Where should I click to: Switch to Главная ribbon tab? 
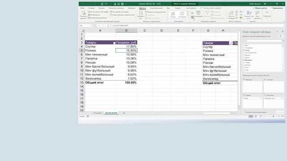91,8
